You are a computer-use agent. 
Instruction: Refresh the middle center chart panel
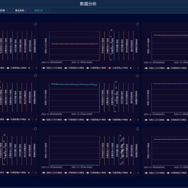[x=137, y=76]
